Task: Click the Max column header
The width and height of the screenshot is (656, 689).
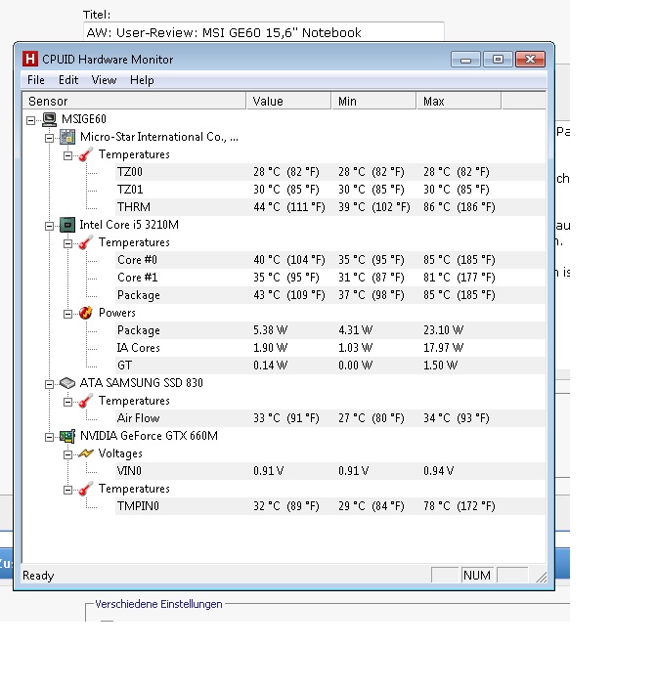Action: [459, 101]
